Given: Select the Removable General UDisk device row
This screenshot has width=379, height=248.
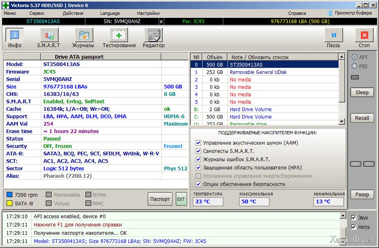Looking at the screenshot, I should click(258, 72).
